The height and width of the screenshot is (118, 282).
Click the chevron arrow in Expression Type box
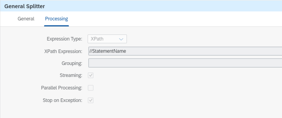pos(121,39)
